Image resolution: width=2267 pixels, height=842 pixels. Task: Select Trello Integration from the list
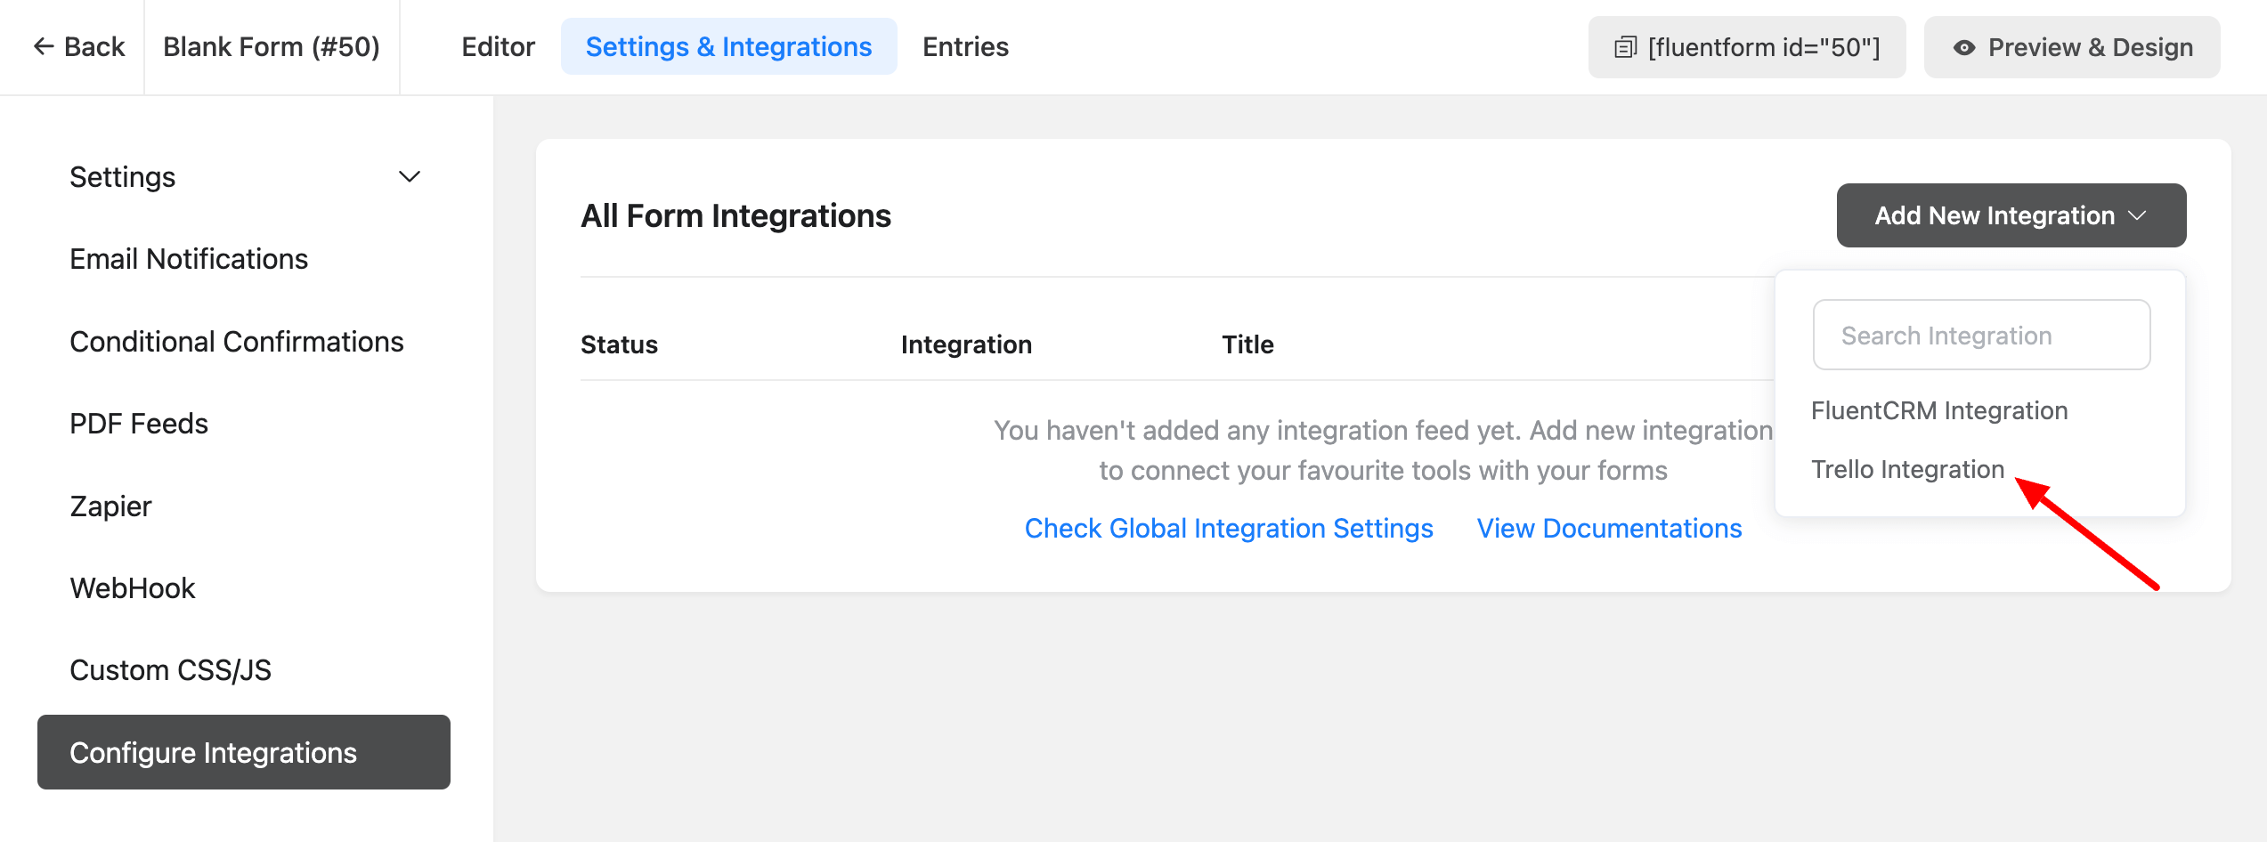1907,469
